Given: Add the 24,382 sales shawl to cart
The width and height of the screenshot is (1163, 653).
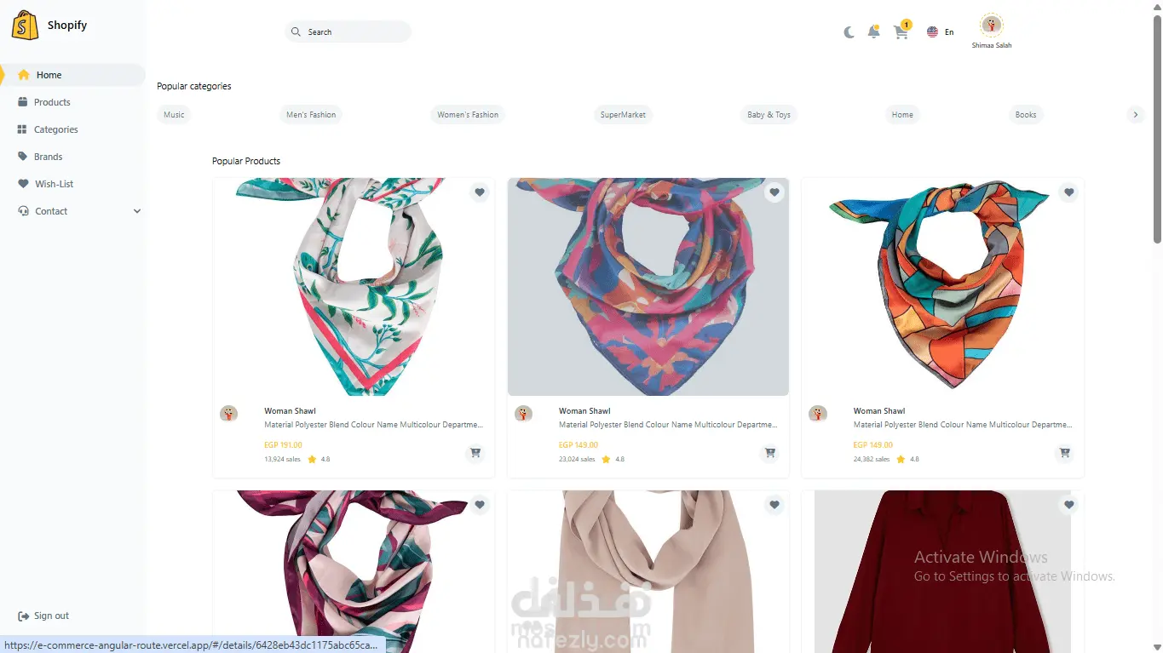Looking at the screenshot, I should [x=1064, y=453].
